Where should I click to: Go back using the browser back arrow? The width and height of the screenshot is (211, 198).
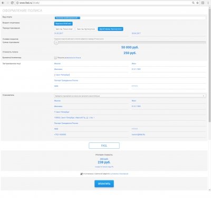(x=3, y=3)
